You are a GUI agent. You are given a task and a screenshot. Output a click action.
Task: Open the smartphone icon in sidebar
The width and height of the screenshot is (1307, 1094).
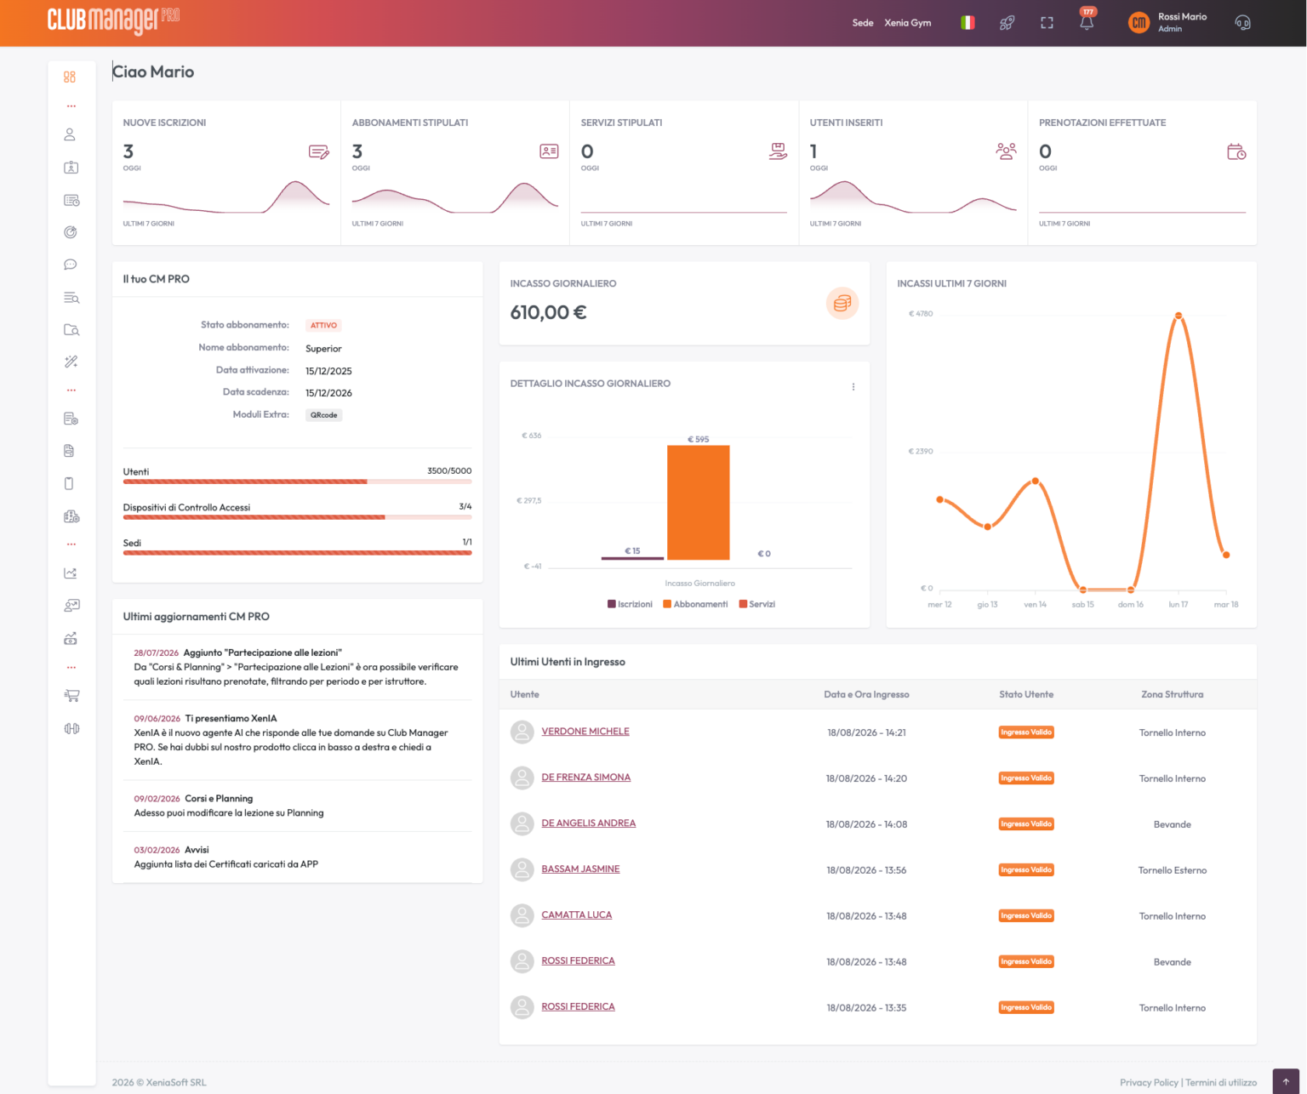pyautogui.click(x=69, y=483)
